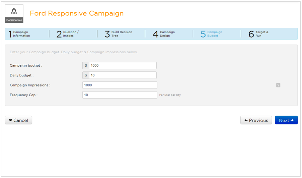302x178 pixels.
Task: Click into the Daily budget field
Action: pyautogui.click(x=123, y=75)
